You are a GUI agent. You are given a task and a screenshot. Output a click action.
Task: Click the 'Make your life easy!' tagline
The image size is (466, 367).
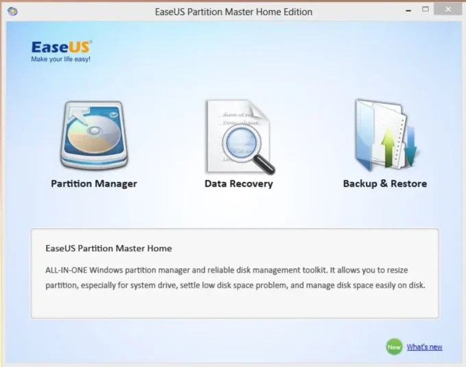coord(60,60)
